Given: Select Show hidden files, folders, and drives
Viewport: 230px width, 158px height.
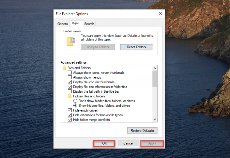Looking at the screenshot, I should click(75, 106).
